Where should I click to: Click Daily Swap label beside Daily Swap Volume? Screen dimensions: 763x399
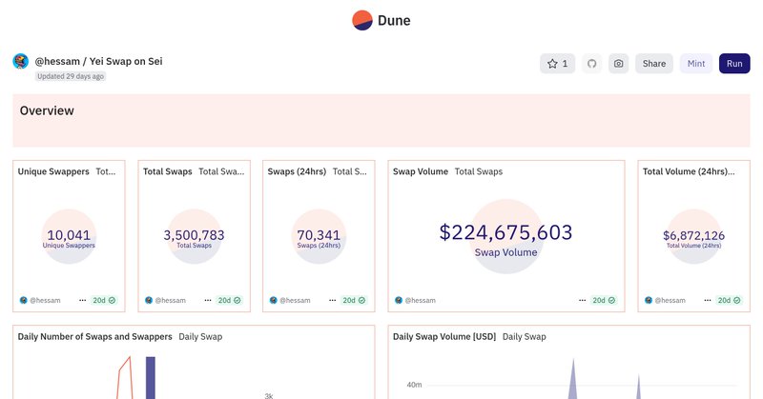[x=524, y=336]
